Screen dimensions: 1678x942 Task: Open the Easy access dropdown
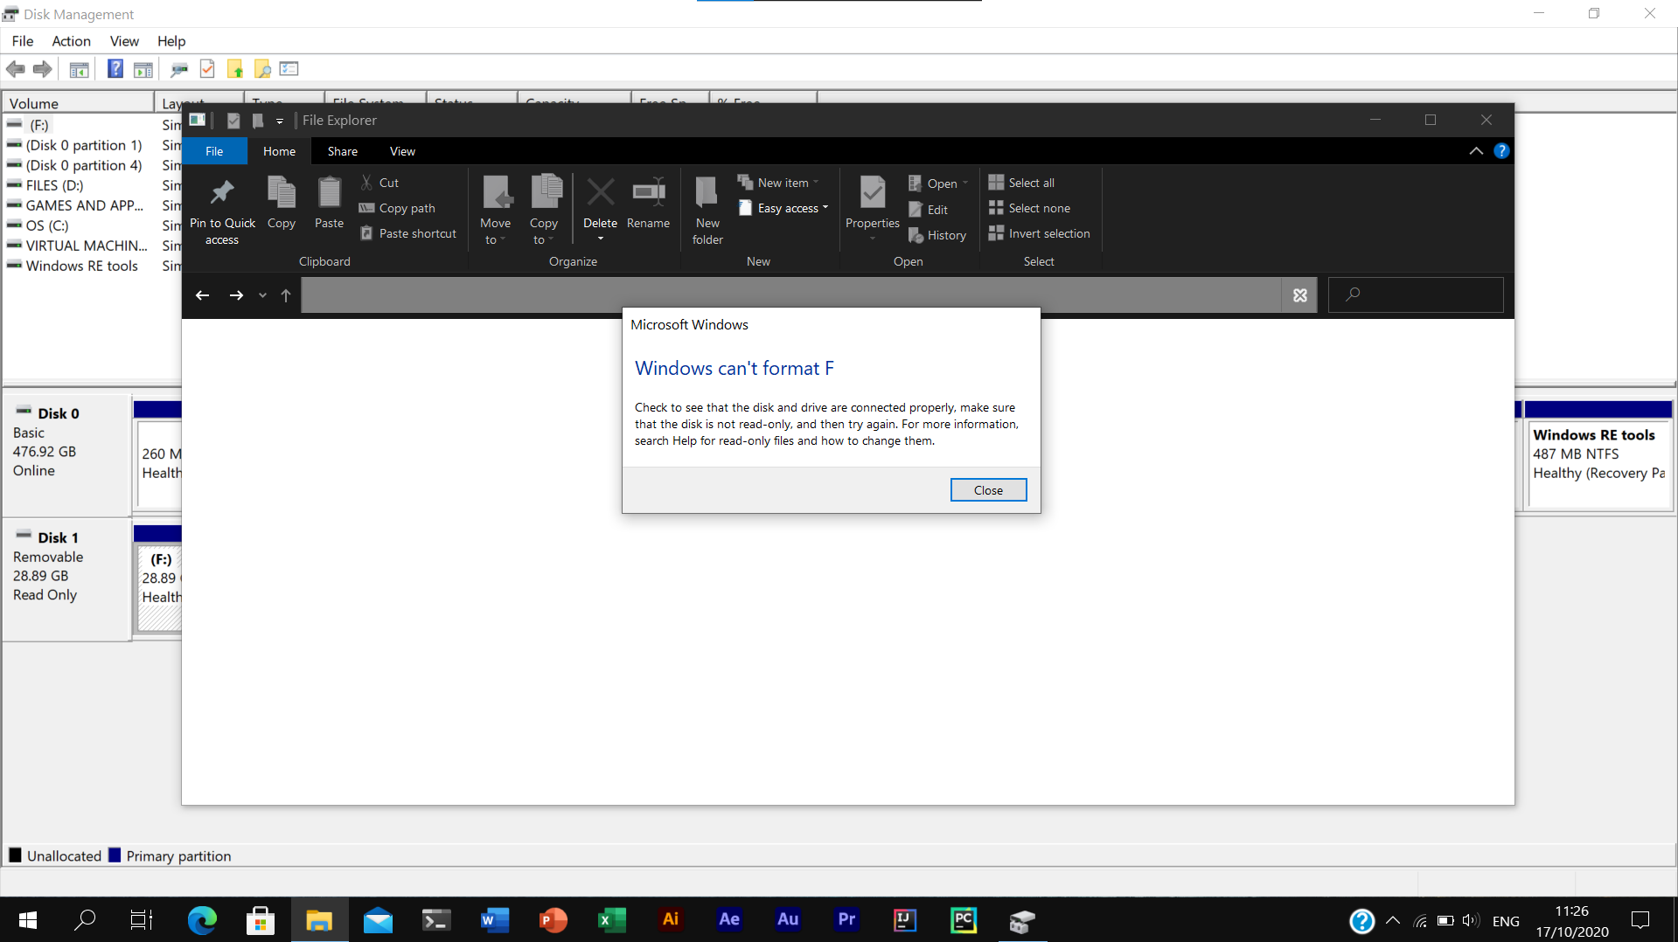click(783, 208)
